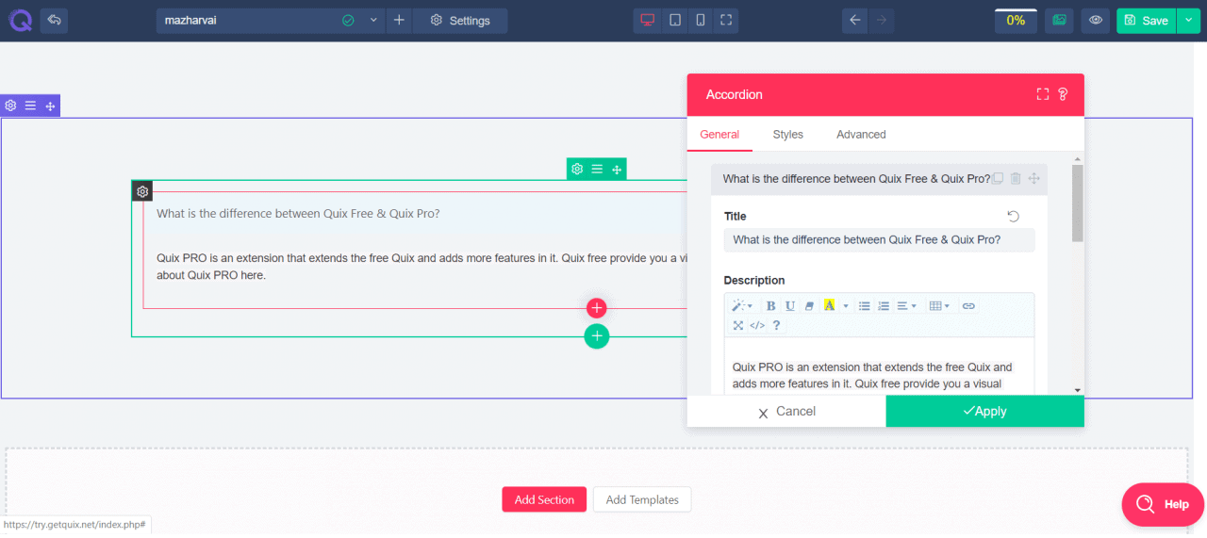Click the eye preview icon
Image resolution: width=1207 pixels, height=538 pixels.
point(1095,20)
